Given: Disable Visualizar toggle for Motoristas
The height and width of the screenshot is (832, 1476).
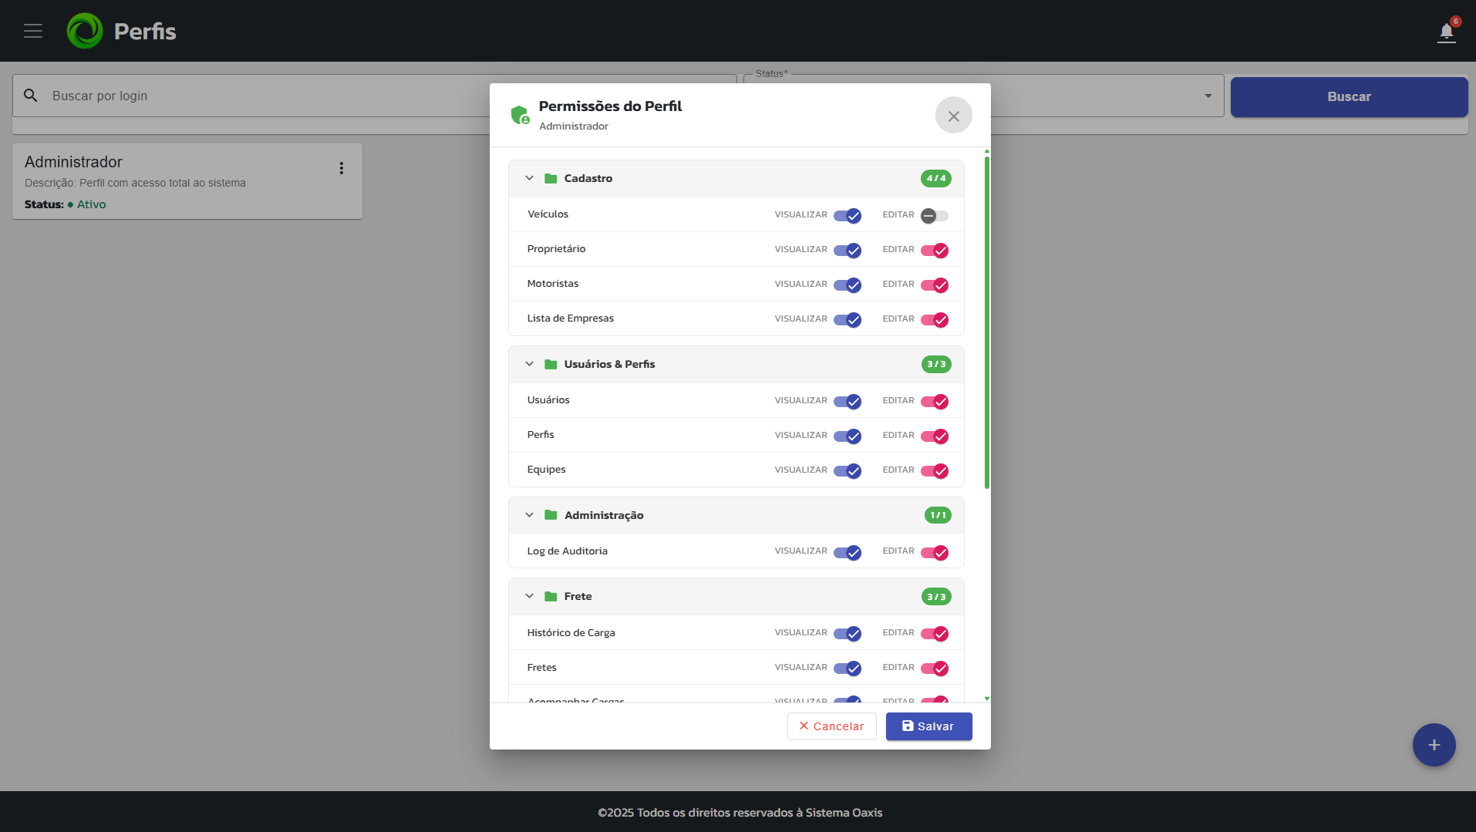Looking at the screenshot, I should [x=847, y=285].
